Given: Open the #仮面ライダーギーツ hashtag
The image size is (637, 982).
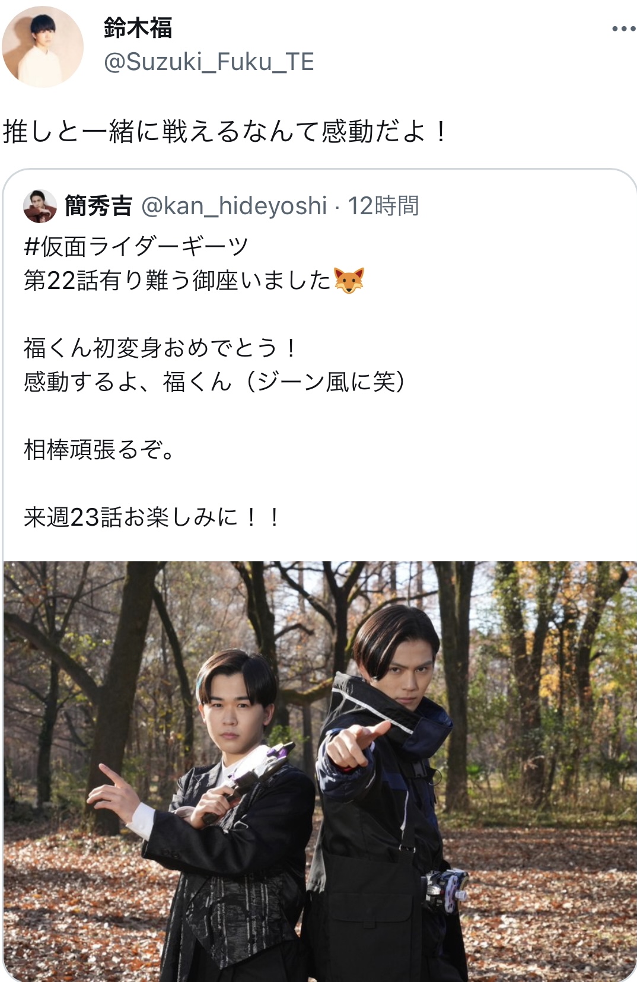Looking at the screenshot, I should (x=136, y=246).
